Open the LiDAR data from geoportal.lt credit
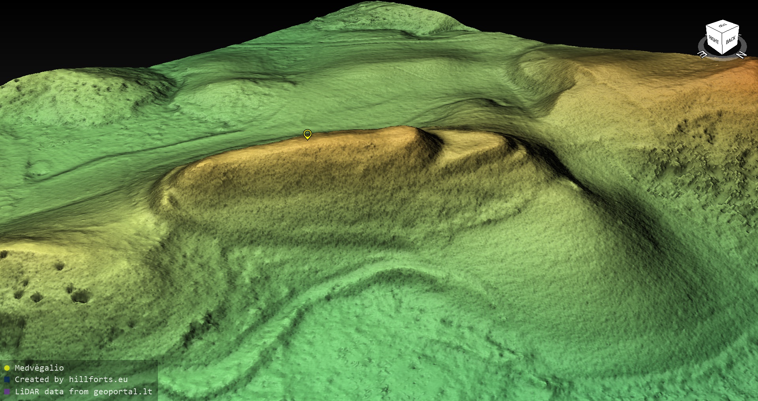758x401 pixels. point(83,392)
